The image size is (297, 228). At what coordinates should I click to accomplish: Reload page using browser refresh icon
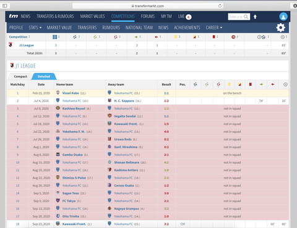point(220,6)
